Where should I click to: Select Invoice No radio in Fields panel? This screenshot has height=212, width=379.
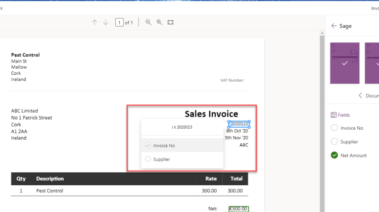(x=334, y=128)
